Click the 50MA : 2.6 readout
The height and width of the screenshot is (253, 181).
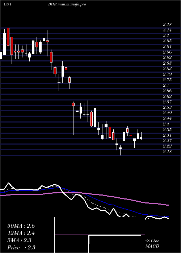click(x=21, y=226)
